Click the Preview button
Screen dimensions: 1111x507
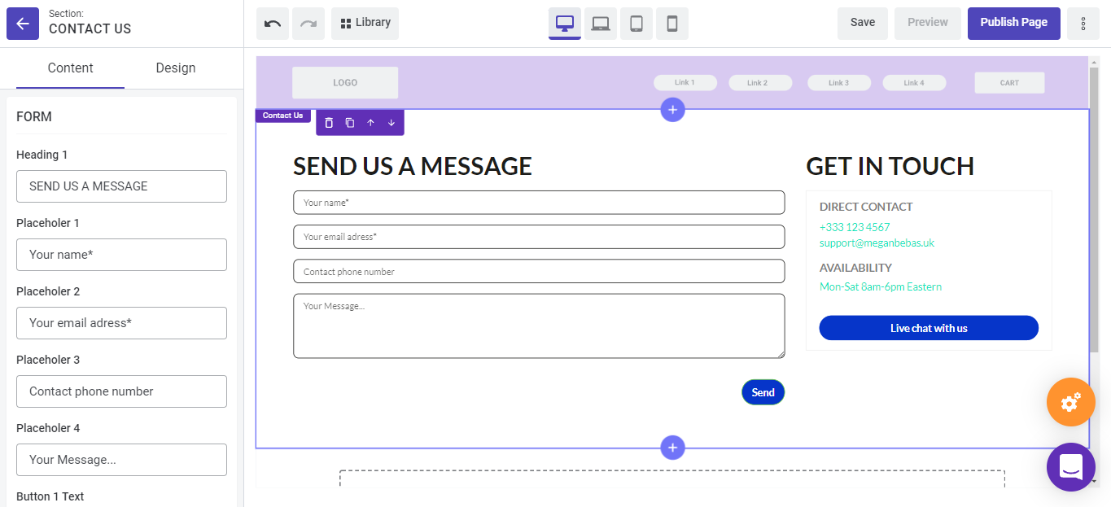click(928, 24)
